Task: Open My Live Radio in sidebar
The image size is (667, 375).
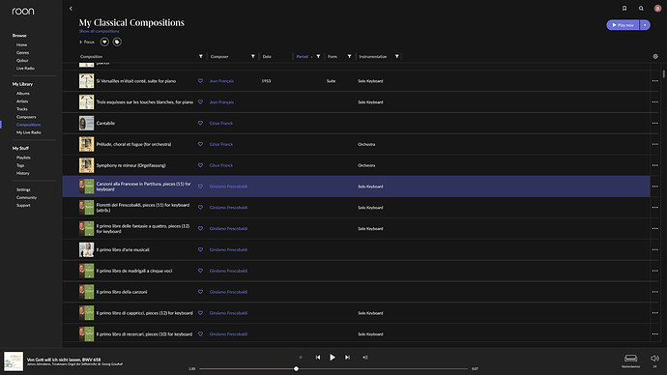Action: 29,132
